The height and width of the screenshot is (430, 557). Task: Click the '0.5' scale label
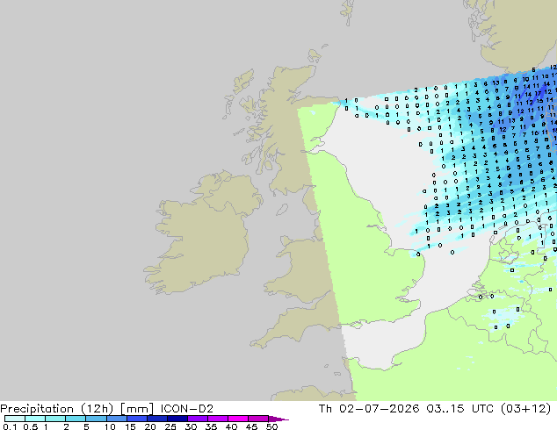tap(30, 426)
